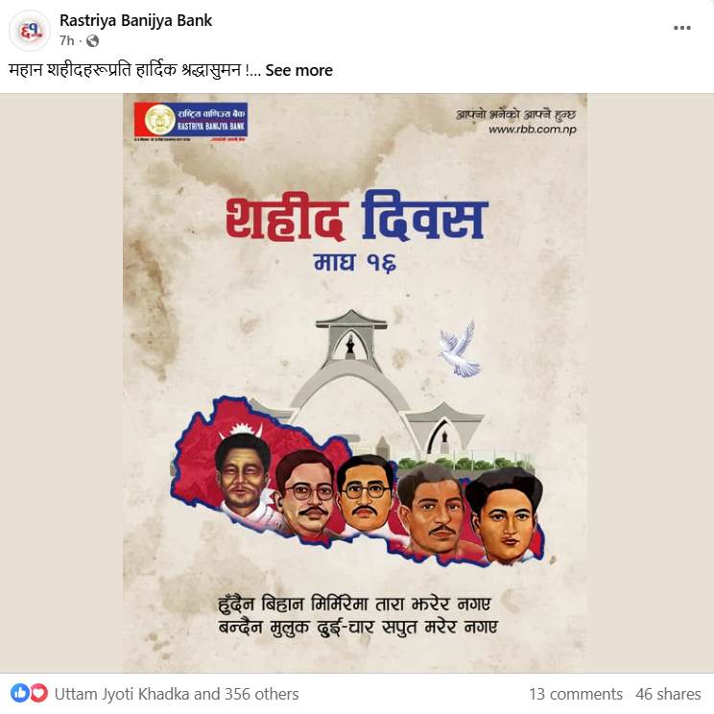Screen dimensions: 714x714
Task: Click the globe public-audience icon
Action: click(x=92, y=41)
